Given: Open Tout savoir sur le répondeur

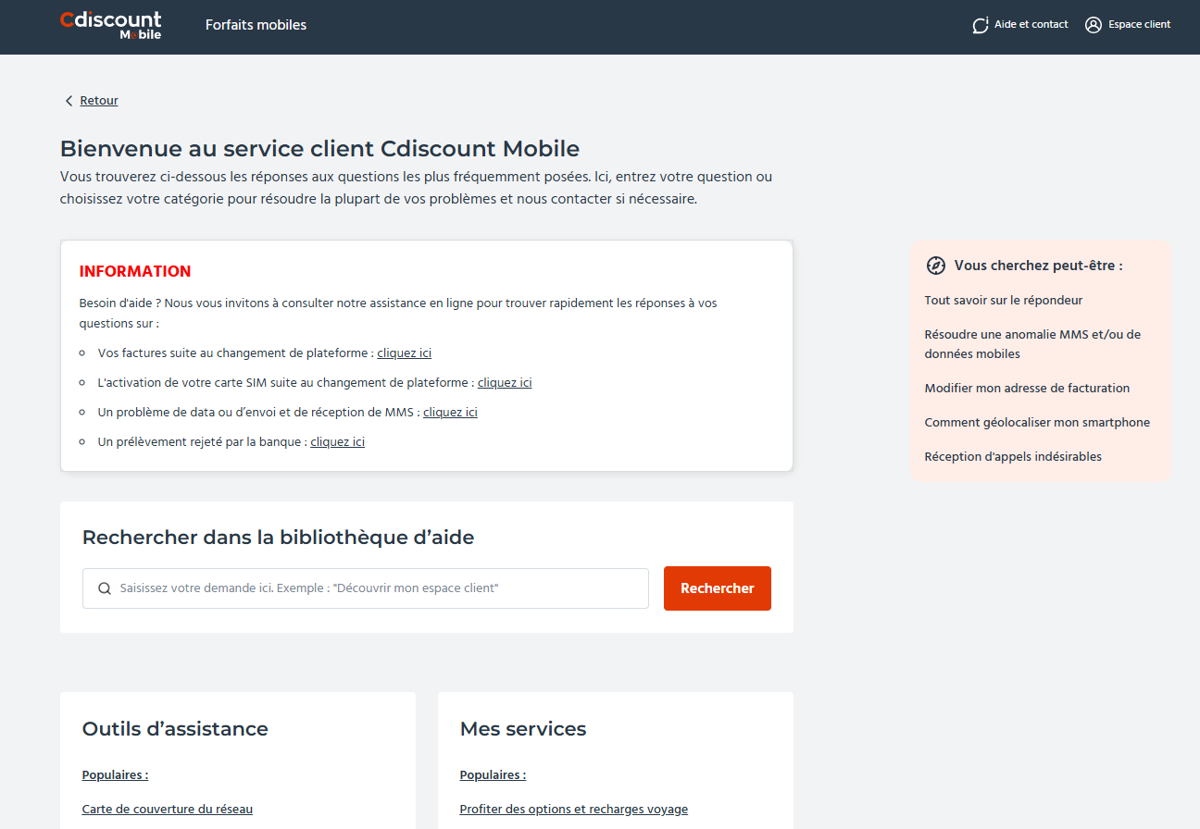Looking at the screenshot, I should (x=1004, y=301).
